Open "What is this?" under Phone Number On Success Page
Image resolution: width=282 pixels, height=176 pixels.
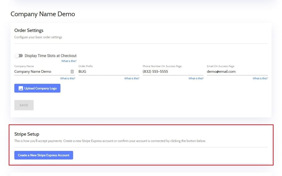pos(196,78)
